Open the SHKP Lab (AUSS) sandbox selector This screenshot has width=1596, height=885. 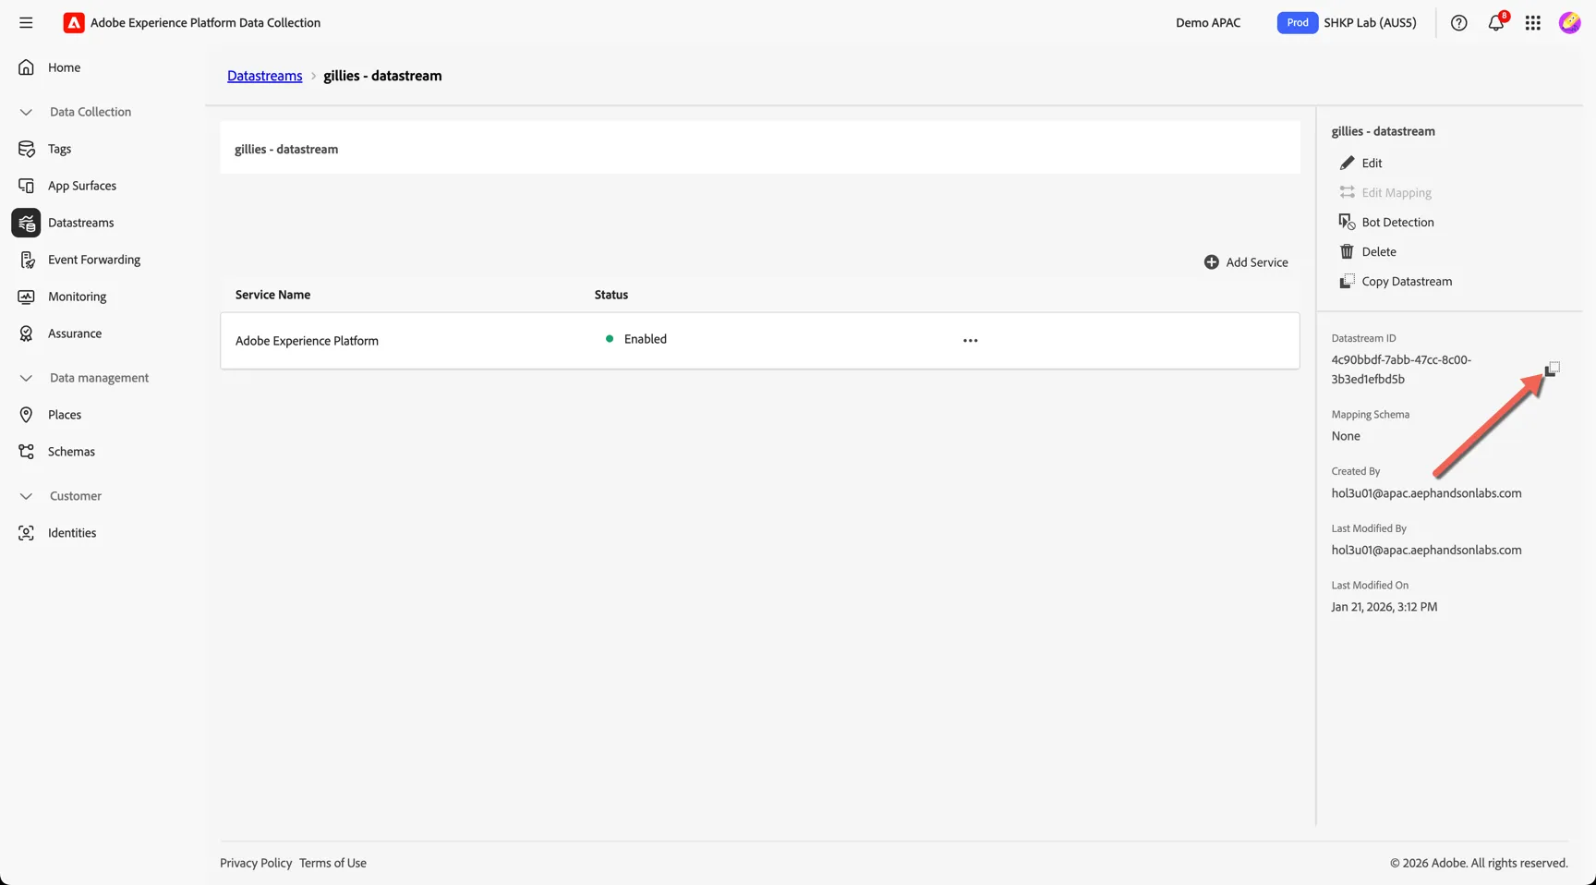tap(1347, 22)
